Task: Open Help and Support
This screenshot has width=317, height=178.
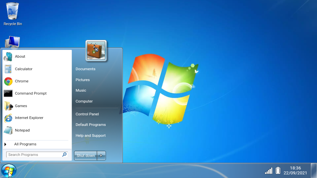Action: pyautogui.click(x=90, y=135)
